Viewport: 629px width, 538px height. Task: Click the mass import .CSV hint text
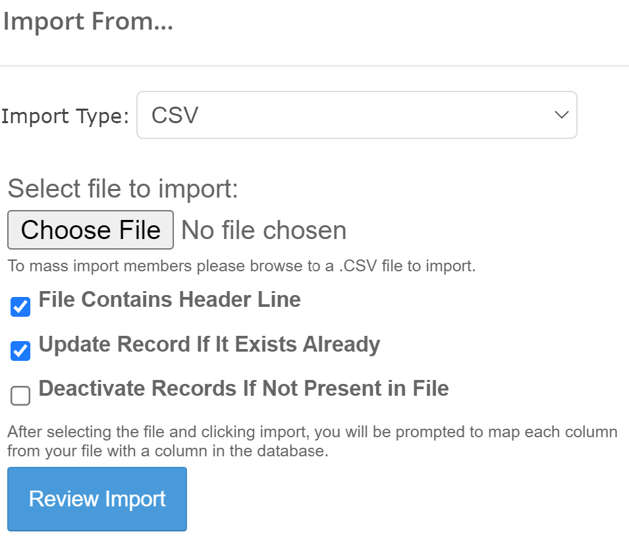(241, 267)
